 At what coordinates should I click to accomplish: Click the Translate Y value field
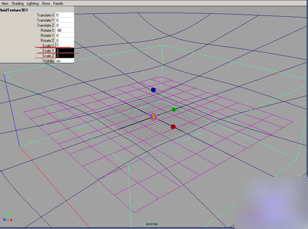tap(65, 20)
